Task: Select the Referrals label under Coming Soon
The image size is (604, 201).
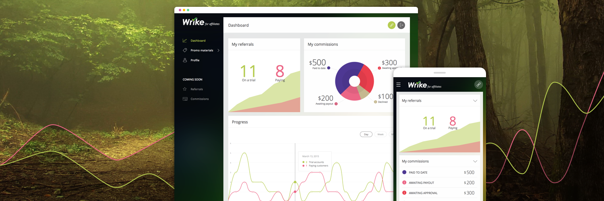Action: [197, 89]
